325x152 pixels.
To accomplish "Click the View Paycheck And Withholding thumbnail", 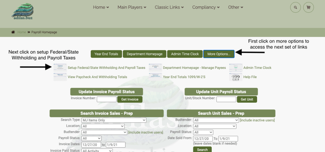I will point(60,77).
